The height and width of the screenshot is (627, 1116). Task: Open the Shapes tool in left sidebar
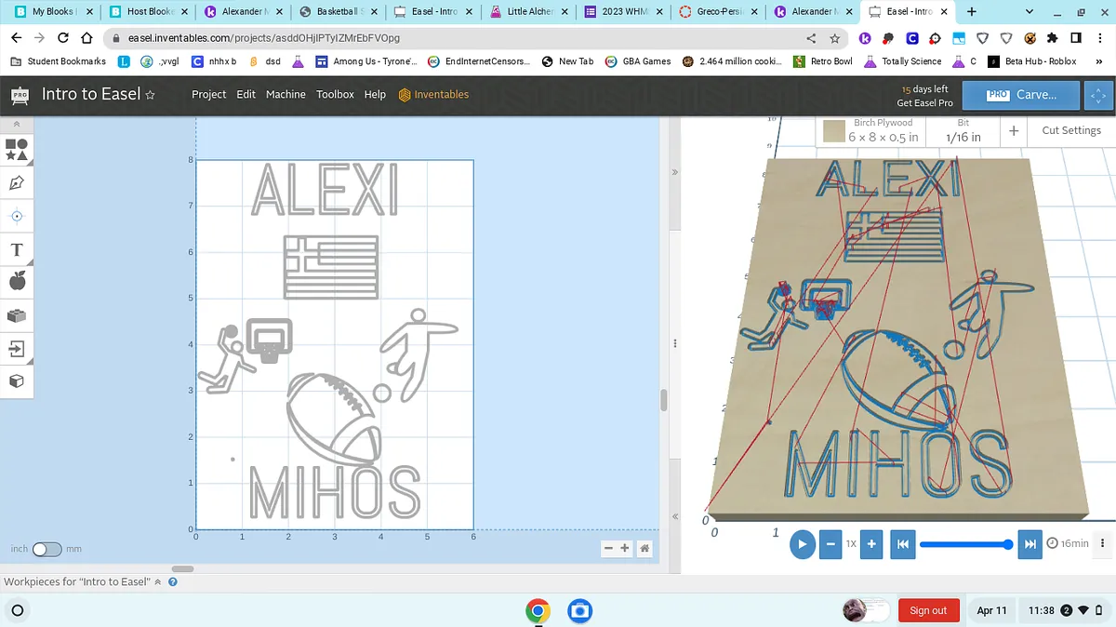tap(17, 149)
